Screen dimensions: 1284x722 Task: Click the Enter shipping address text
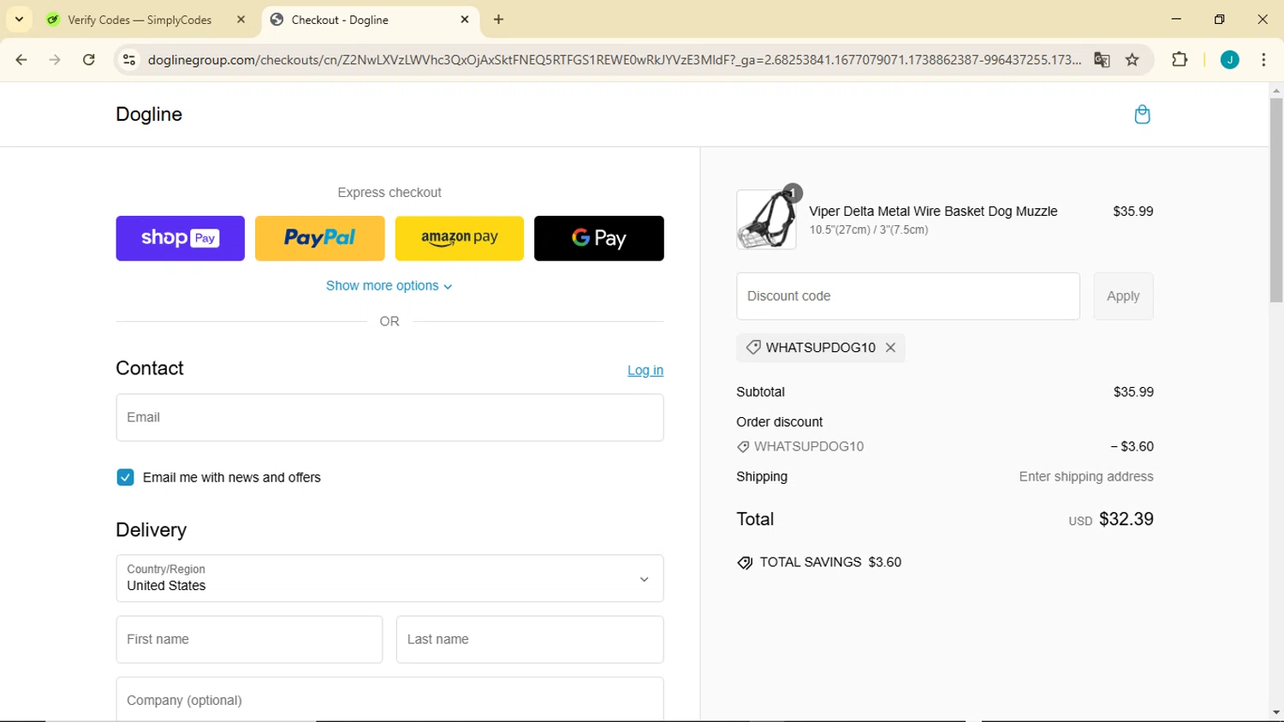[1085, 477]
